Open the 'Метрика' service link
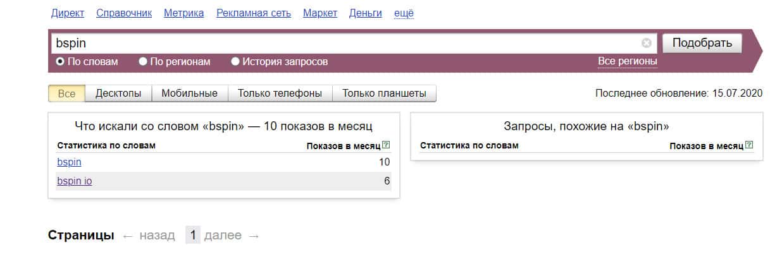Screen dimensions: 782x271 183,13
